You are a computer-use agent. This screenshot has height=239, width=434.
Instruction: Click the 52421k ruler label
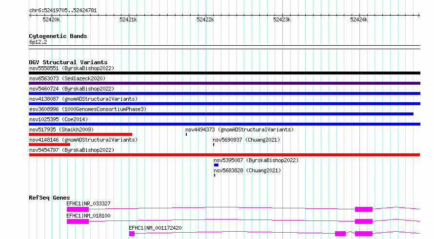pos(128,19)
